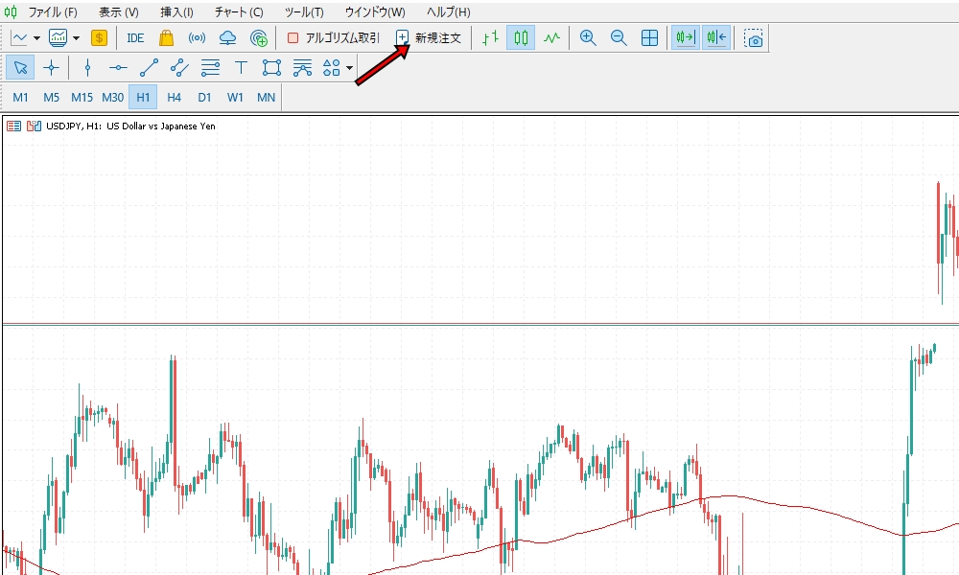
Task: Click the USDJPY chart title label
Action: tap(130, 126)
